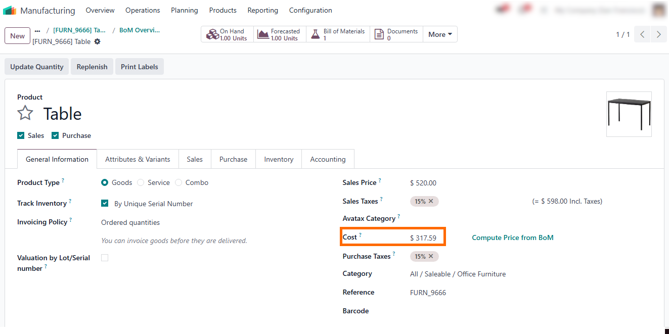Open Documents stat button
Image resolution: width=669 pixels, height=334 pixels.
396,34
